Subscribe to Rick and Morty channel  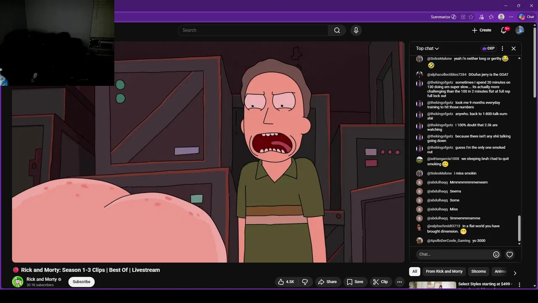82,282
